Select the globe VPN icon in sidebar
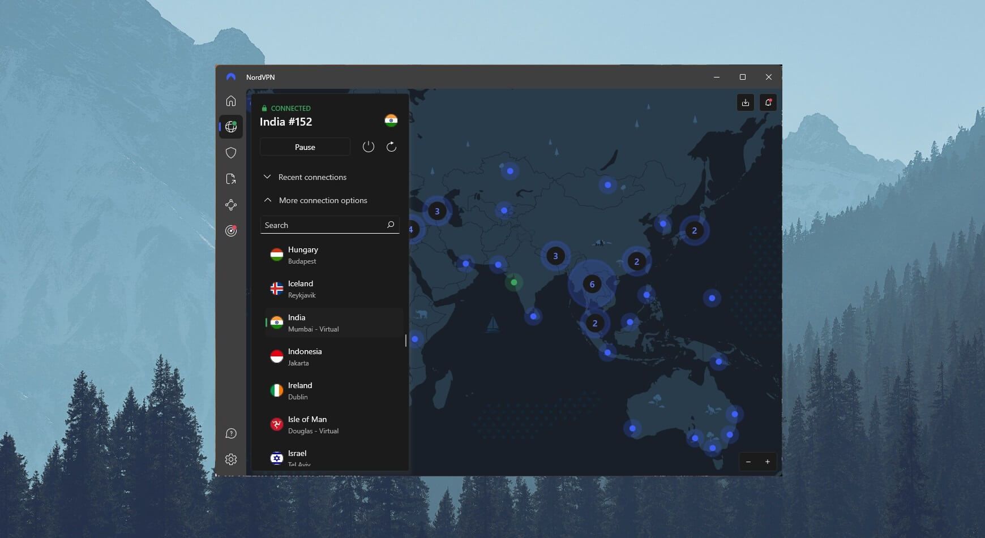This screenshot has height=538, width=985. (231, 127)
